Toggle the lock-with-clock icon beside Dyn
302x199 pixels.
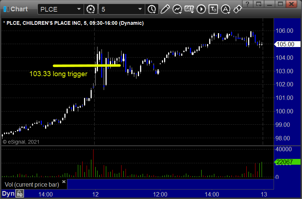click(x=20, y=194)
